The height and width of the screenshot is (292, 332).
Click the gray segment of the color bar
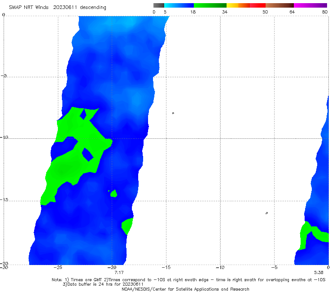coord(159,5)
